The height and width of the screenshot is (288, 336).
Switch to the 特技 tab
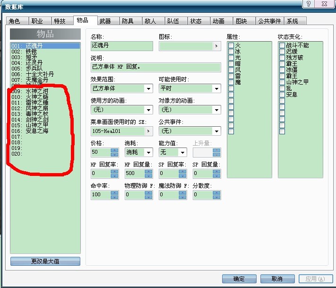(x=62, y=21)
